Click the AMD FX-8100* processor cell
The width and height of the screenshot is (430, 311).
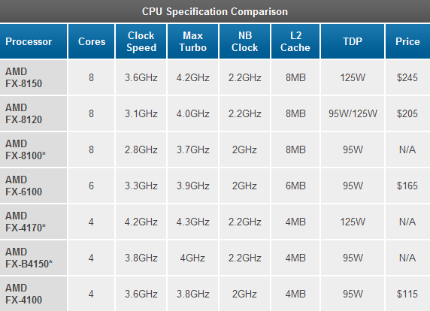(x=33, y=149)
